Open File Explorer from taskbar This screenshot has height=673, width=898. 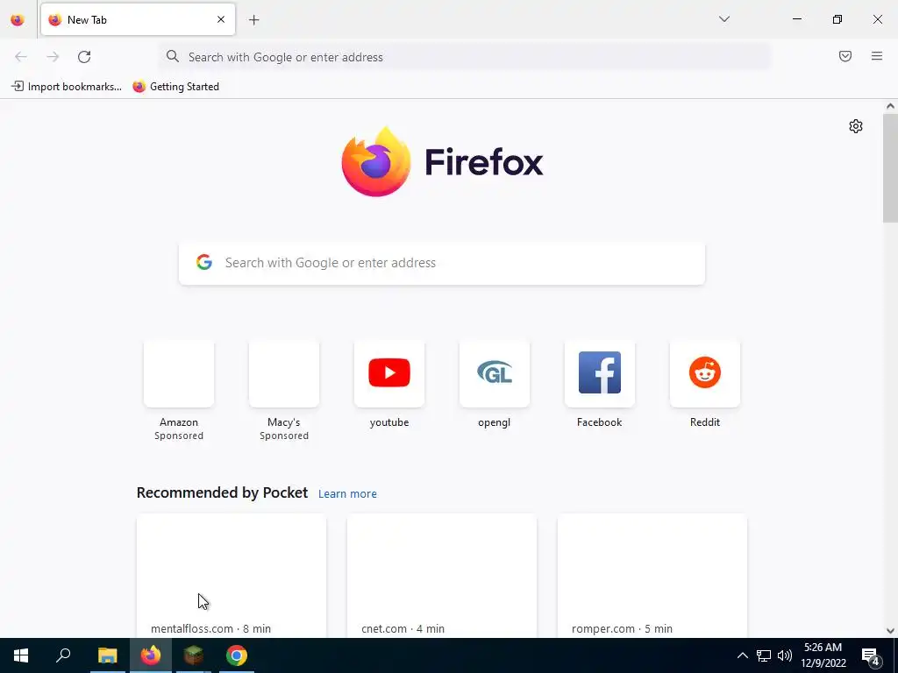pos(107,655)
